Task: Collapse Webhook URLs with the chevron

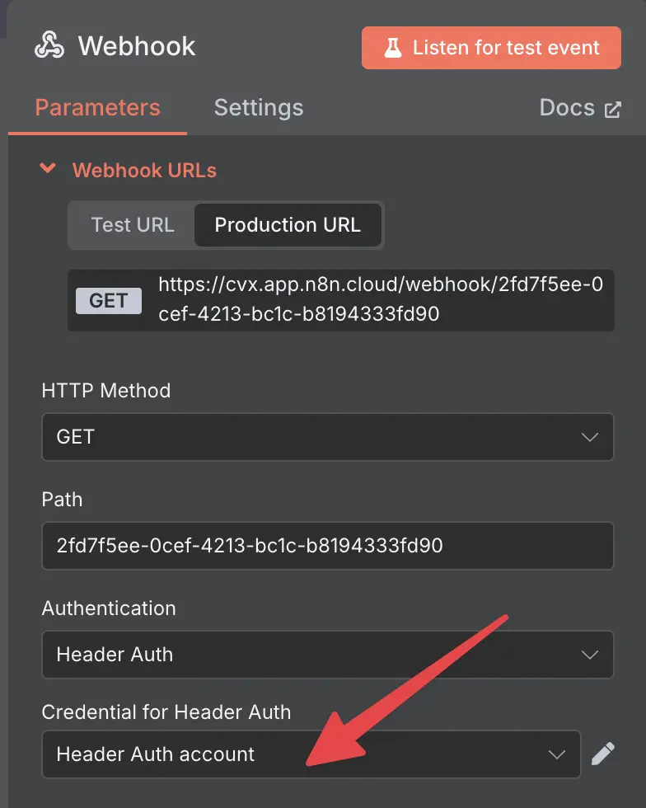Action: (48, 168)
